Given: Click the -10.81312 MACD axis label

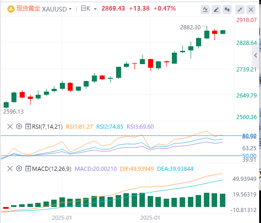Looking at the screenshot, I should 244,210.
